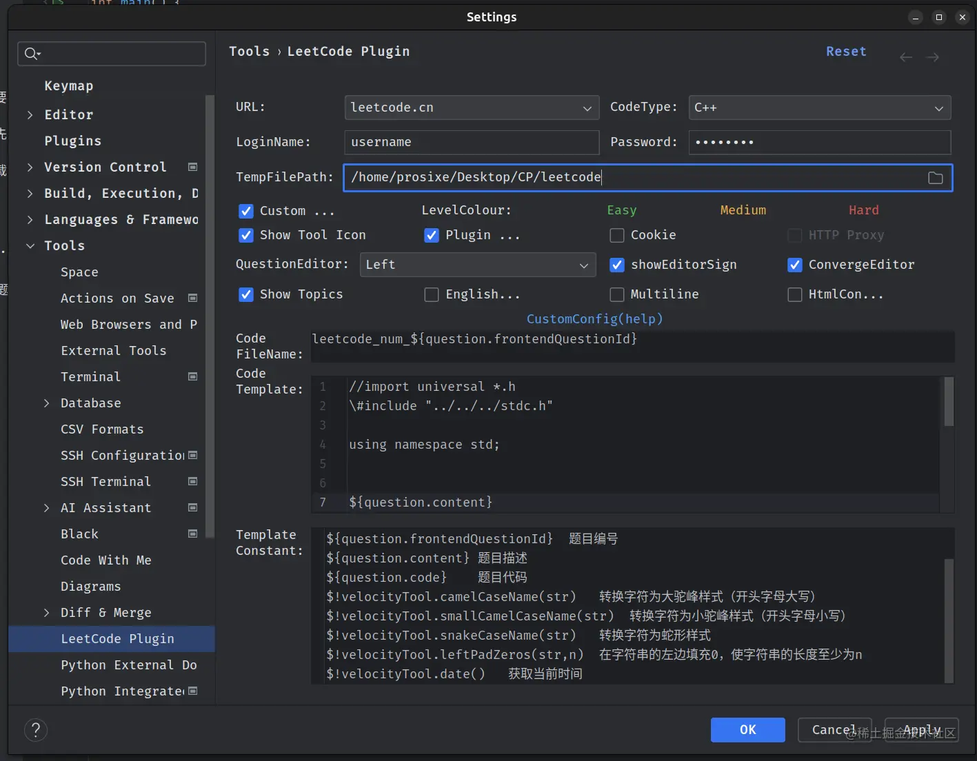Click project-level icon beside Version Control
977x761 pixels.
pos(193,167)
